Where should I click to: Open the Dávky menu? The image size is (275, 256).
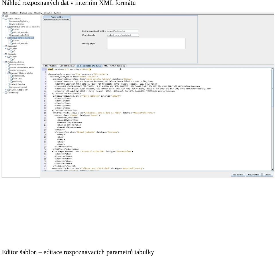pyautogui.click(x=5, y=13)
